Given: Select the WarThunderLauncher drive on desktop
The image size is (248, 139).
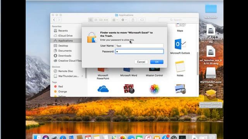Looking at the screenshot, I should (211, 73).
